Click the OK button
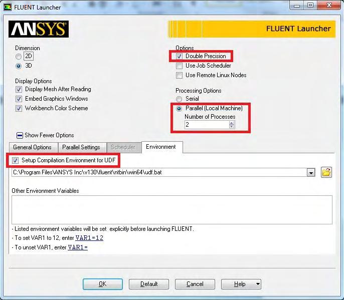This screenshot has width=344, height=300. coord(103,284)
